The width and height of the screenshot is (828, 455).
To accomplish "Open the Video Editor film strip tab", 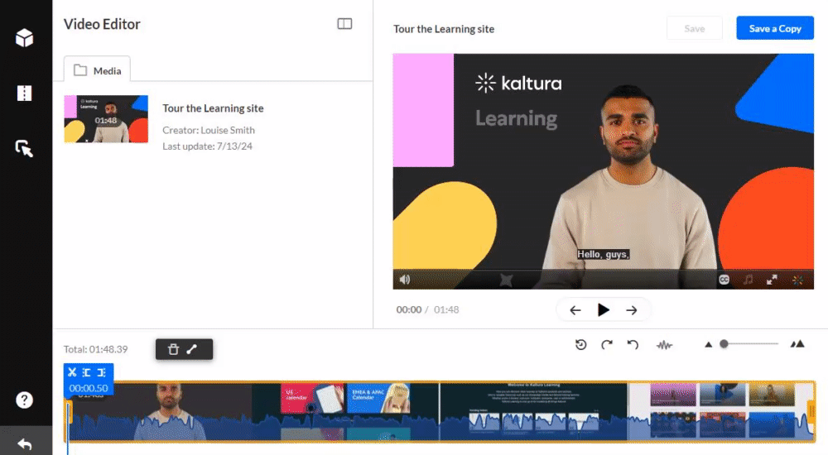I will click(x=25, y=93).
